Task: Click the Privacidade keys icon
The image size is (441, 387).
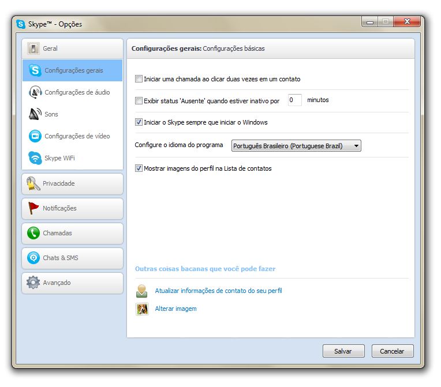Action: pos(33,183)
